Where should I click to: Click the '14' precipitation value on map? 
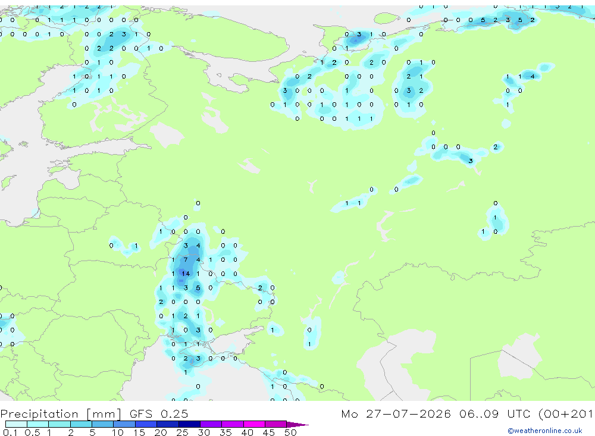[185, 274]
